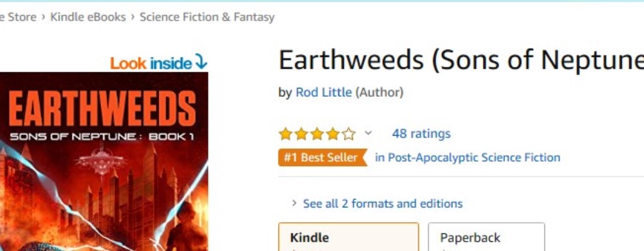Click the Look inside arrow icon

point(201,63)
